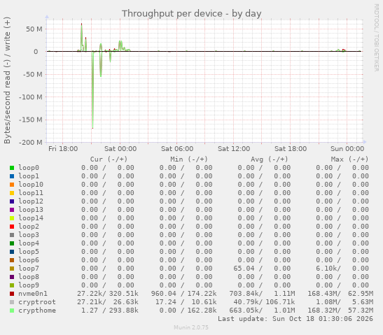This screenshot has width=383, height=335.
Task: Click the graph title 'Throughput per device - by day'
Action: [x=192, y=14]
